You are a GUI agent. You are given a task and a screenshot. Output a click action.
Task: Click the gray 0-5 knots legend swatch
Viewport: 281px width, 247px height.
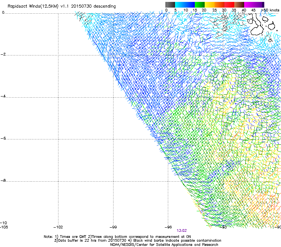click(x=170, y=5)
